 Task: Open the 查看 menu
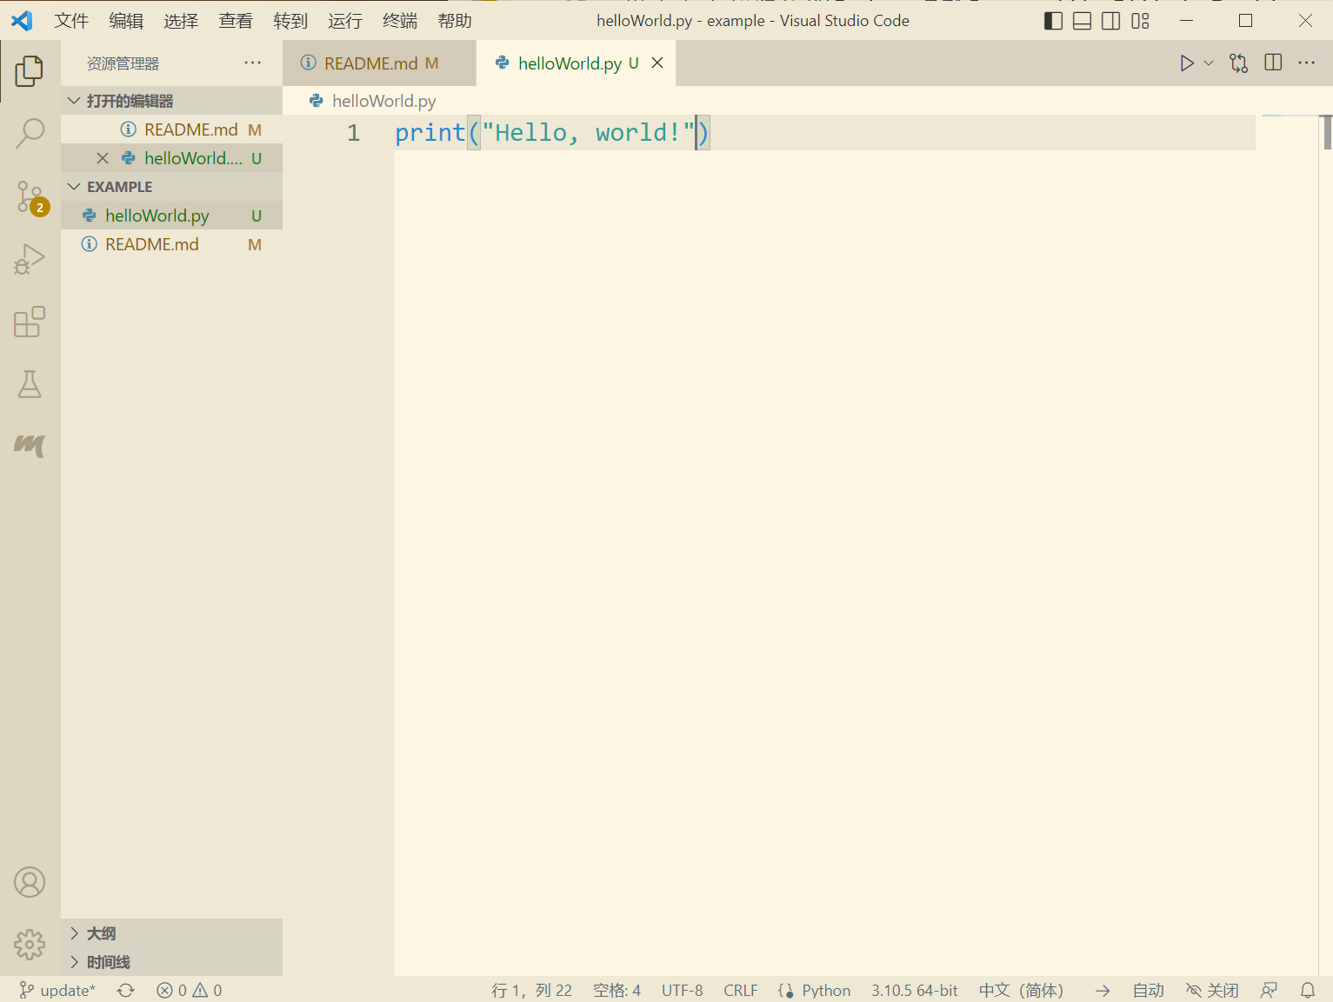(x=236, y=21)
